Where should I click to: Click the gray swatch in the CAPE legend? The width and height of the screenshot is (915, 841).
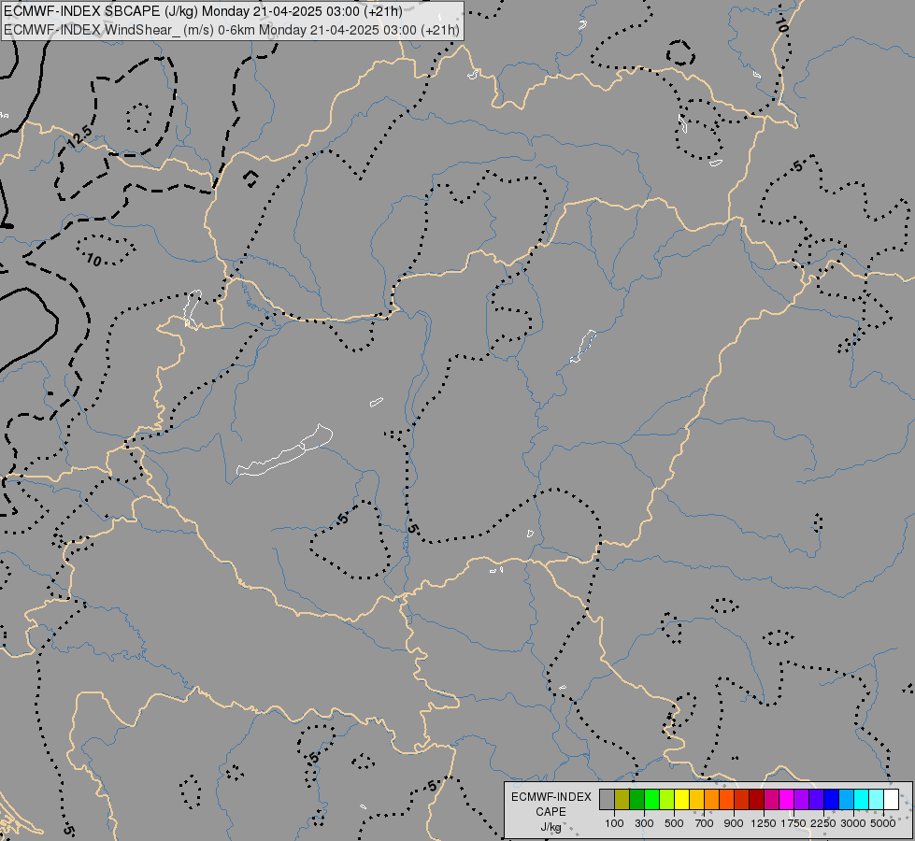click(x=607, y=800)
